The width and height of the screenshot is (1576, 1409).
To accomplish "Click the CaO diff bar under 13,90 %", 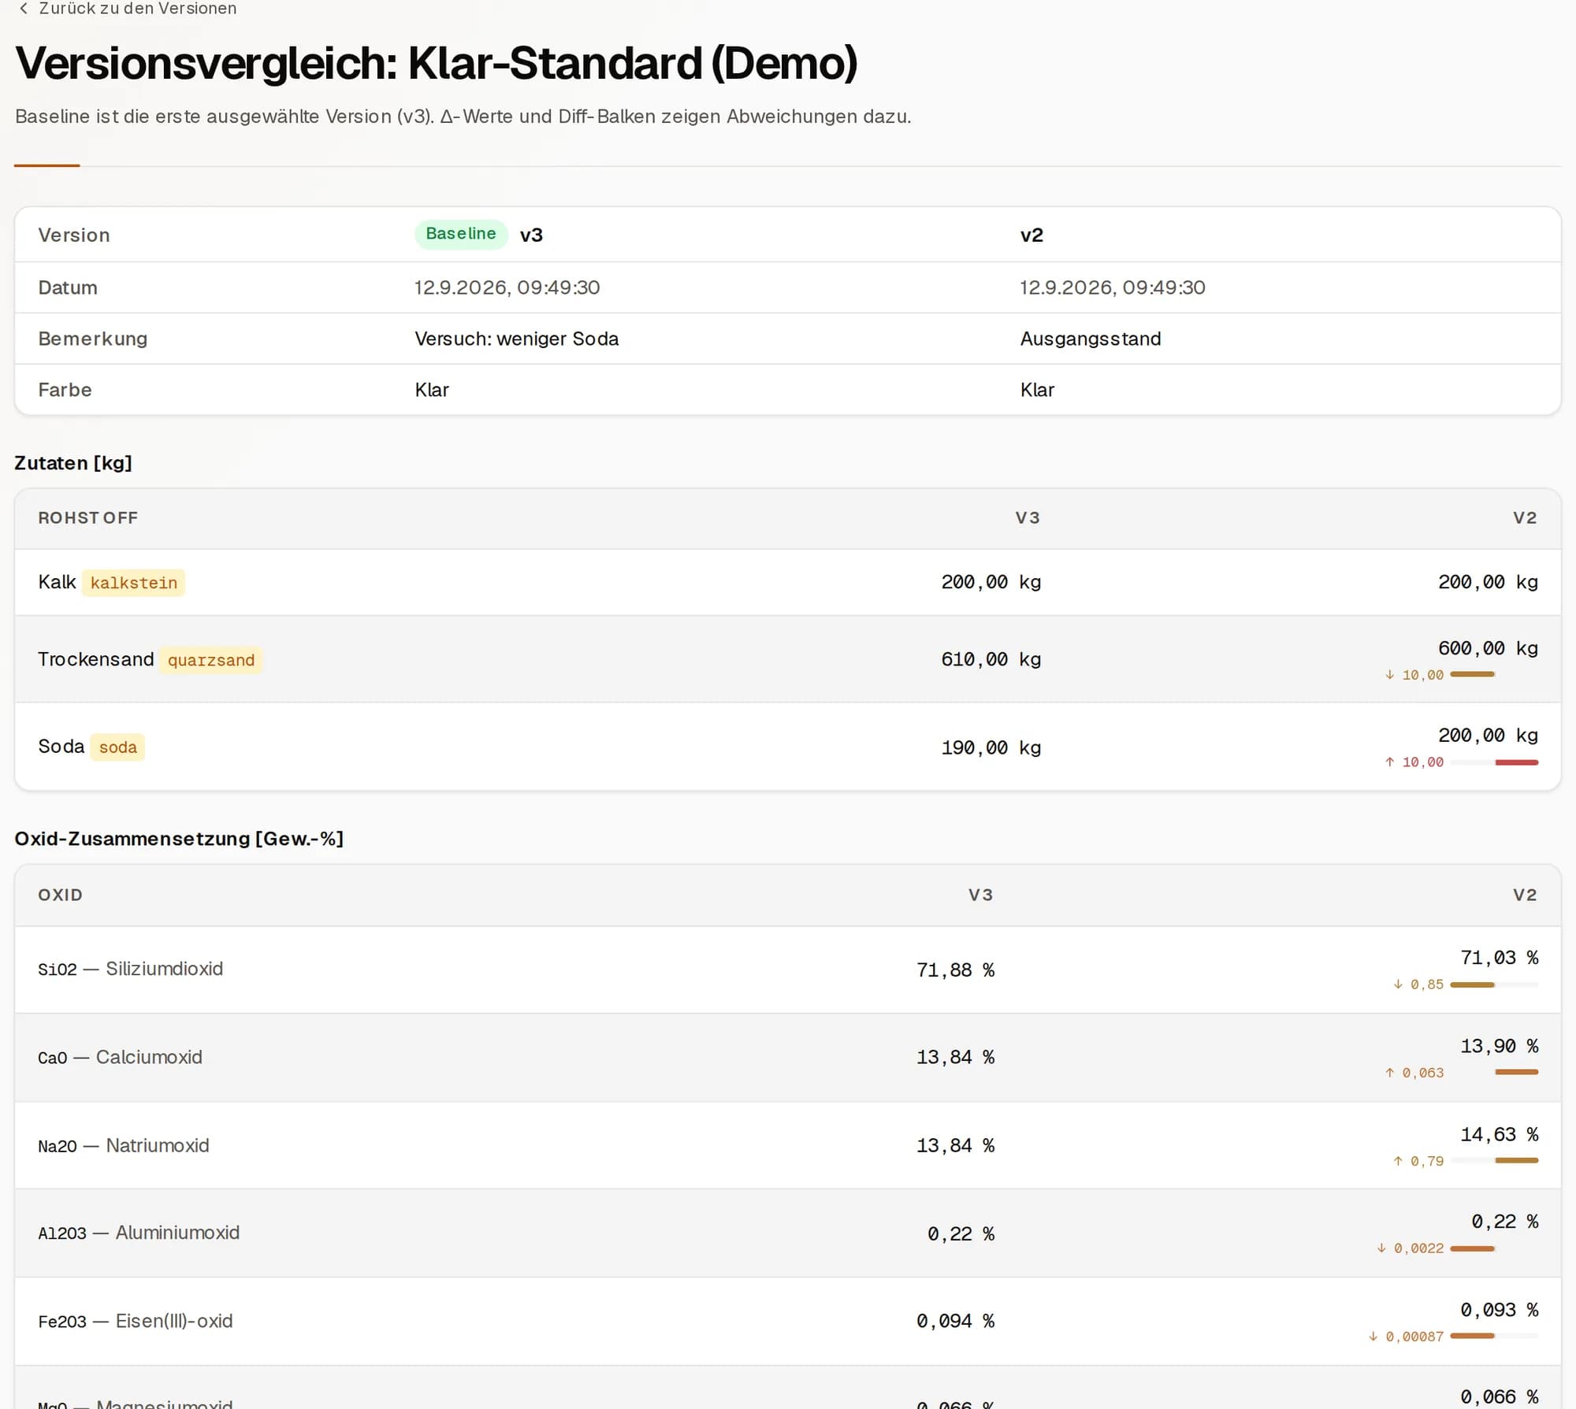I will 1494,1072.
